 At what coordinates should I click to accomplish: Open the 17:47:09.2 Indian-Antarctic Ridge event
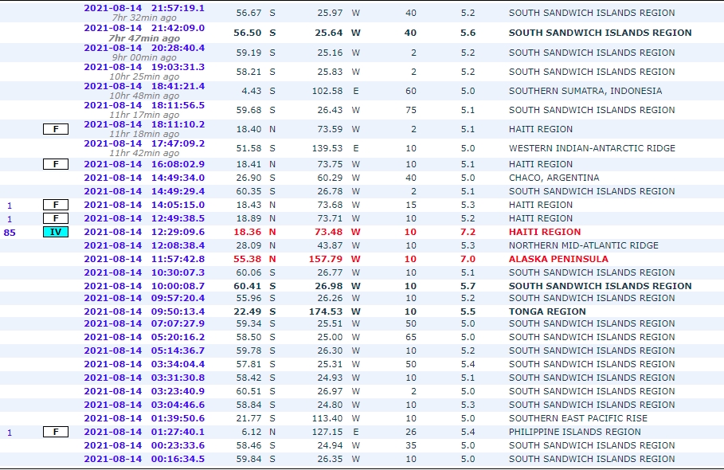143,143
